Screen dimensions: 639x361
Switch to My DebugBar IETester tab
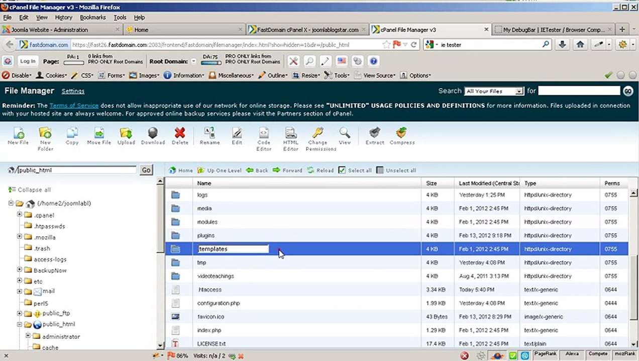554,30
